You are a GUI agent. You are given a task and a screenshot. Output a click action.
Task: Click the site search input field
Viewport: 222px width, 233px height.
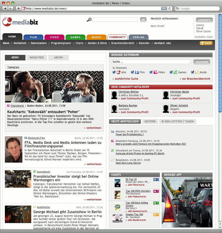115,20
